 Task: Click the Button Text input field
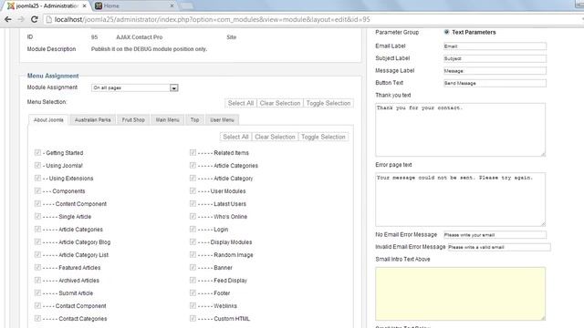495,83
